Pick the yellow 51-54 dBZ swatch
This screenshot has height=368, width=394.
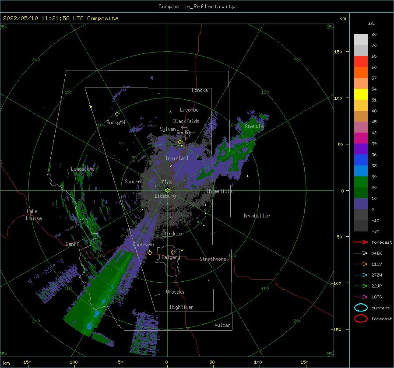[x=361, y=95]
